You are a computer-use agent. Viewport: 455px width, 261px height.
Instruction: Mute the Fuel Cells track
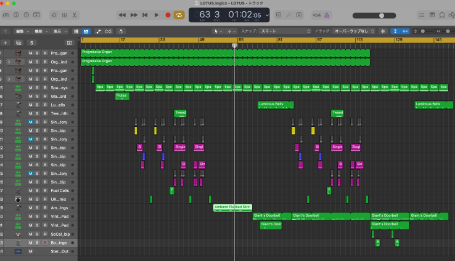click(30, 191)
